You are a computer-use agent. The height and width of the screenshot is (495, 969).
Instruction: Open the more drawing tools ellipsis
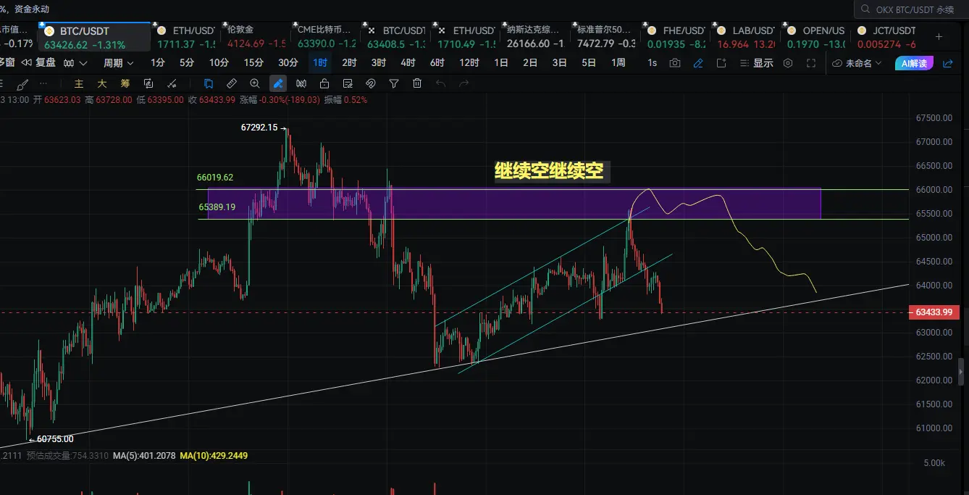[x=43, y=83]
